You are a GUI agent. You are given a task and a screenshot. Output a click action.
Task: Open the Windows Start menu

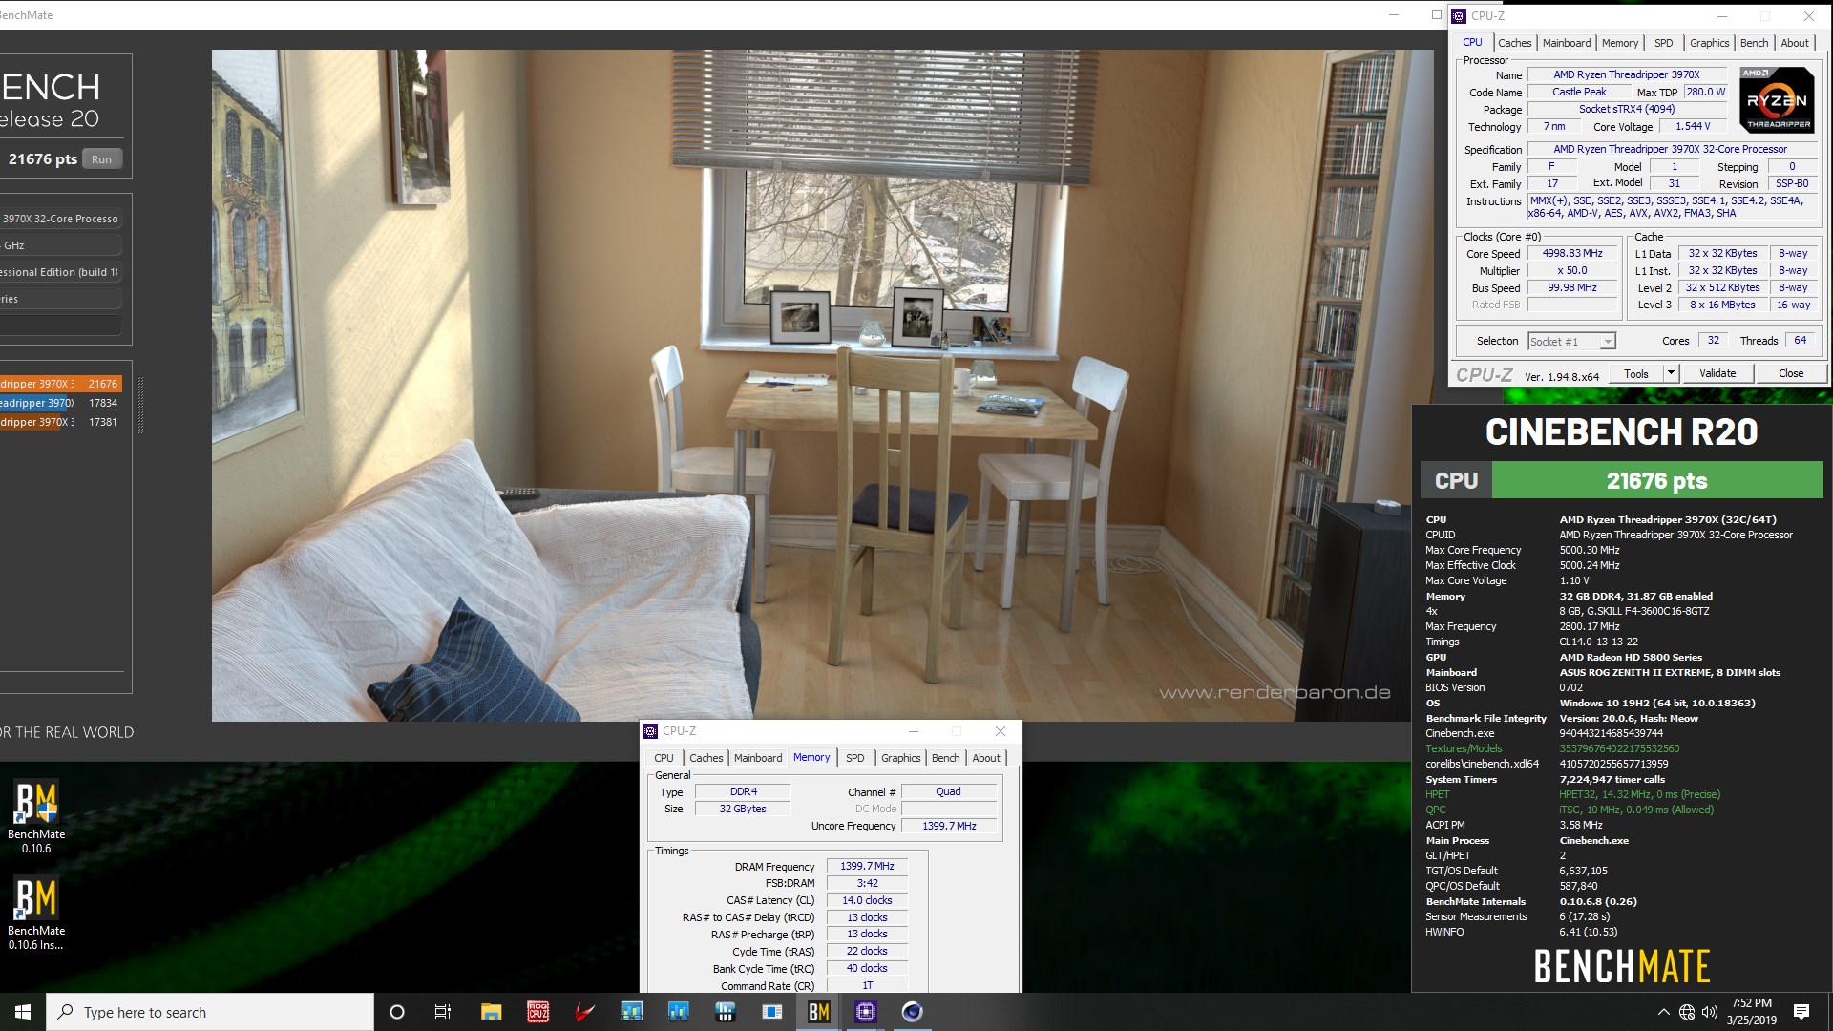click(23, 1012)
